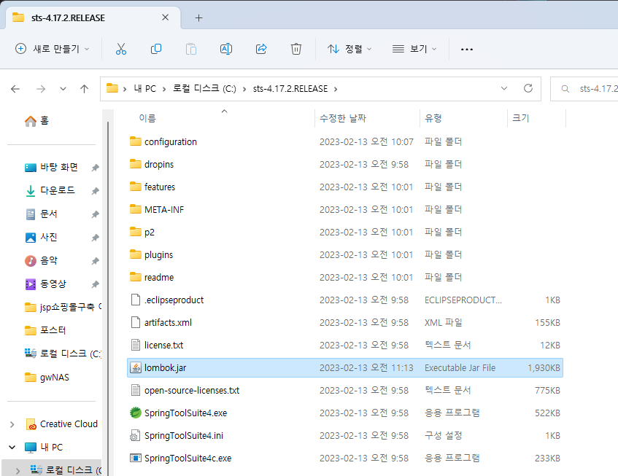This screenshot has height=476, width=618.
Task: Open Home in the sidebar
Action: pyautogui.click(x=36, y=121)
